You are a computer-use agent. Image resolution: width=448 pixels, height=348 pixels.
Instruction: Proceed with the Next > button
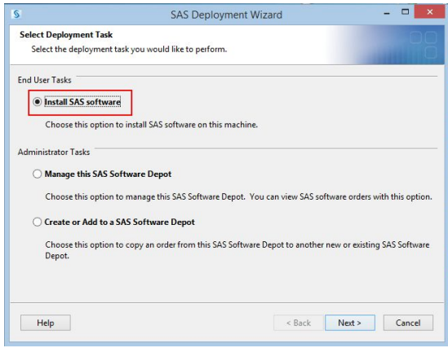pos(350,323)
